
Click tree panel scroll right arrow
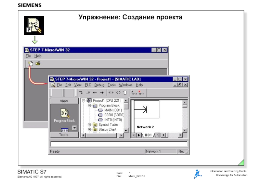[121, 135]
